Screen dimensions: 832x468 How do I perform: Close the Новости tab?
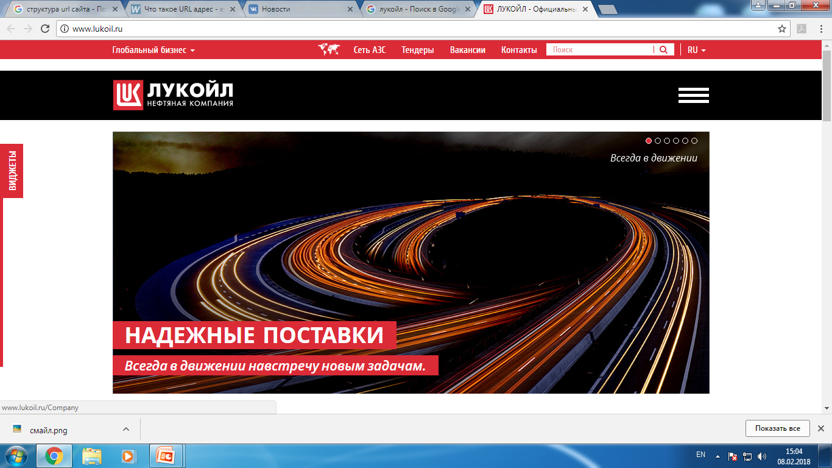(x=350, y=9)
